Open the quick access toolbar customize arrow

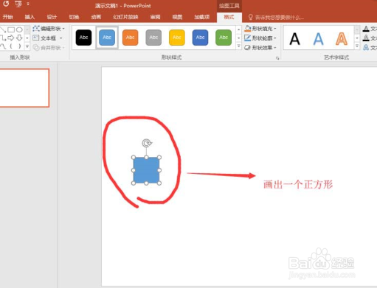point(28,4)
